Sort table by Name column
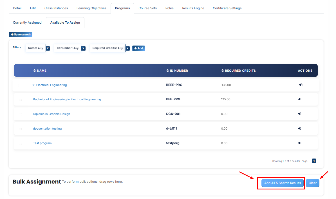The image size is (336, 199). tap(40, 71)
